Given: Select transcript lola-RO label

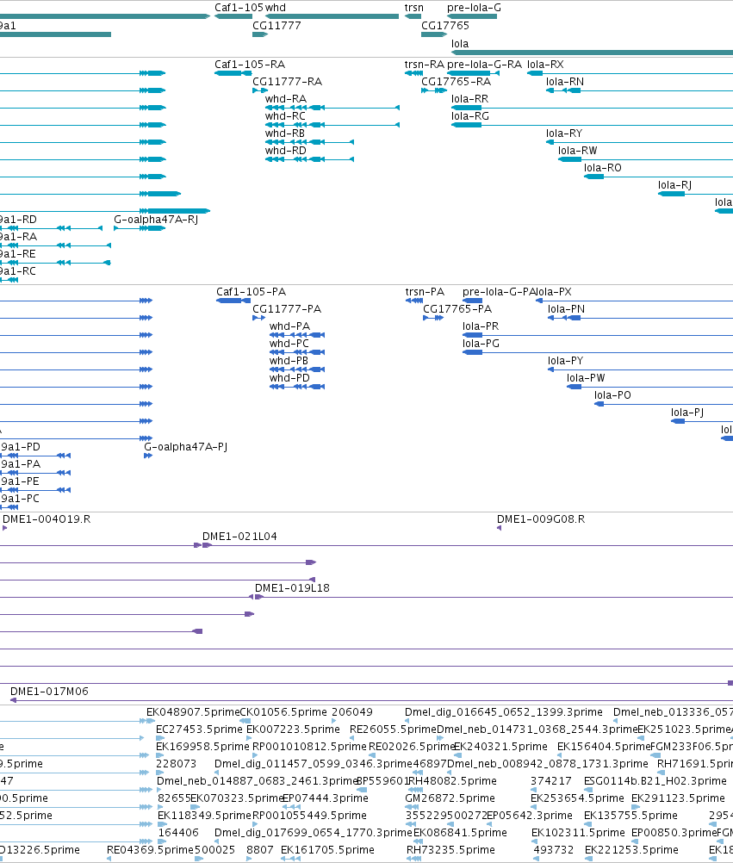Looking at the screenshot, I should click(603, 168).
